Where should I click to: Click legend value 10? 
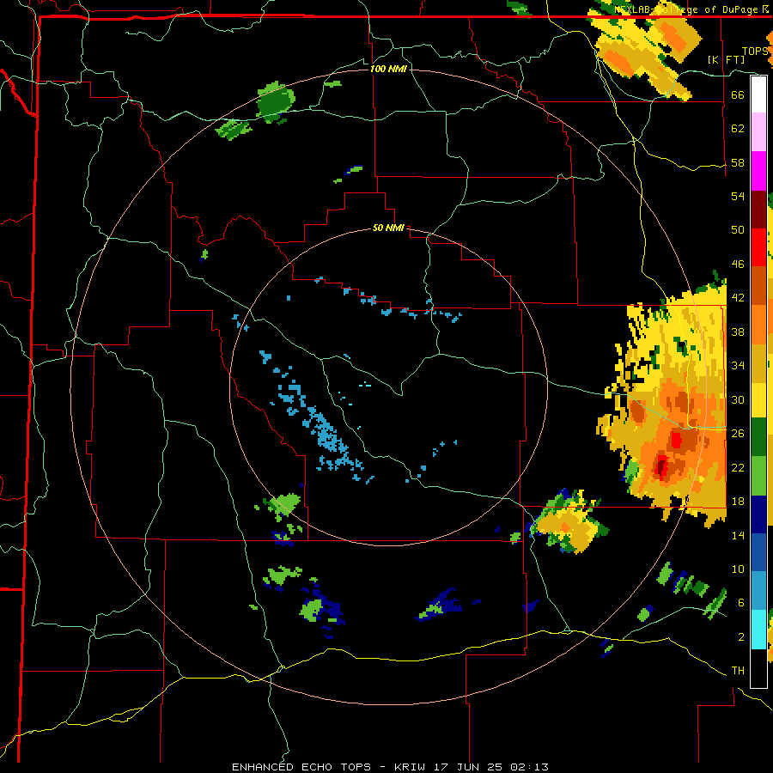click(738, 569)
